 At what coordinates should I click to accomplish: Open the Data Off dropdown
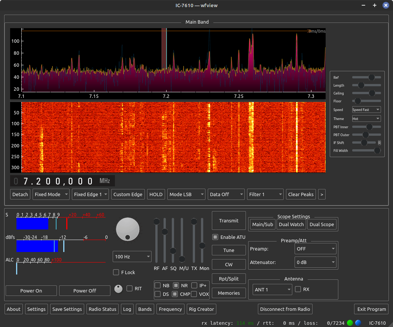pyautogui.click(x=226, y=194)
